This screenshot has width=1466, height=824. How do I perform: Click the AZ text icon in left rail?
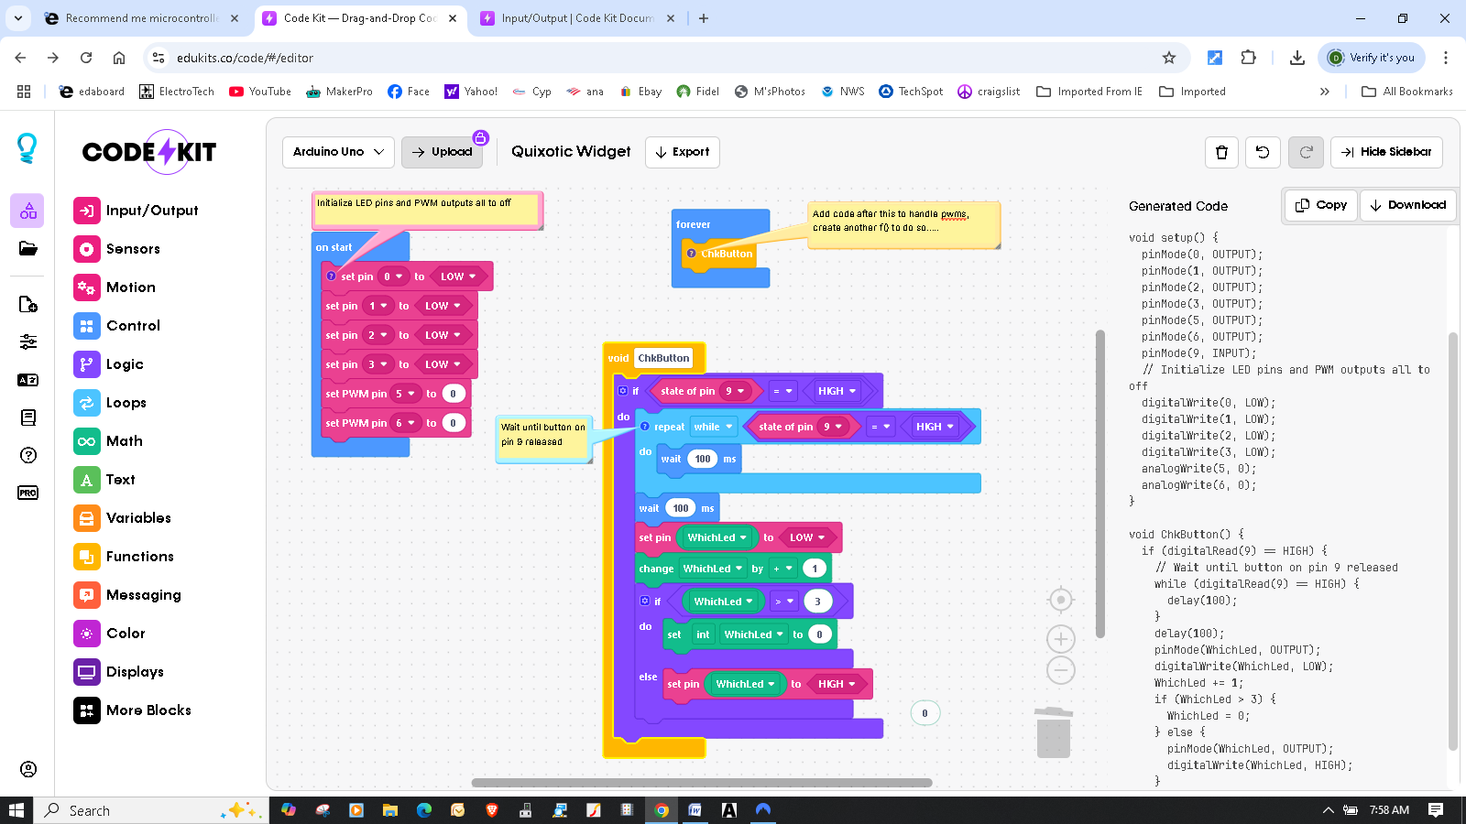point(27,380)
